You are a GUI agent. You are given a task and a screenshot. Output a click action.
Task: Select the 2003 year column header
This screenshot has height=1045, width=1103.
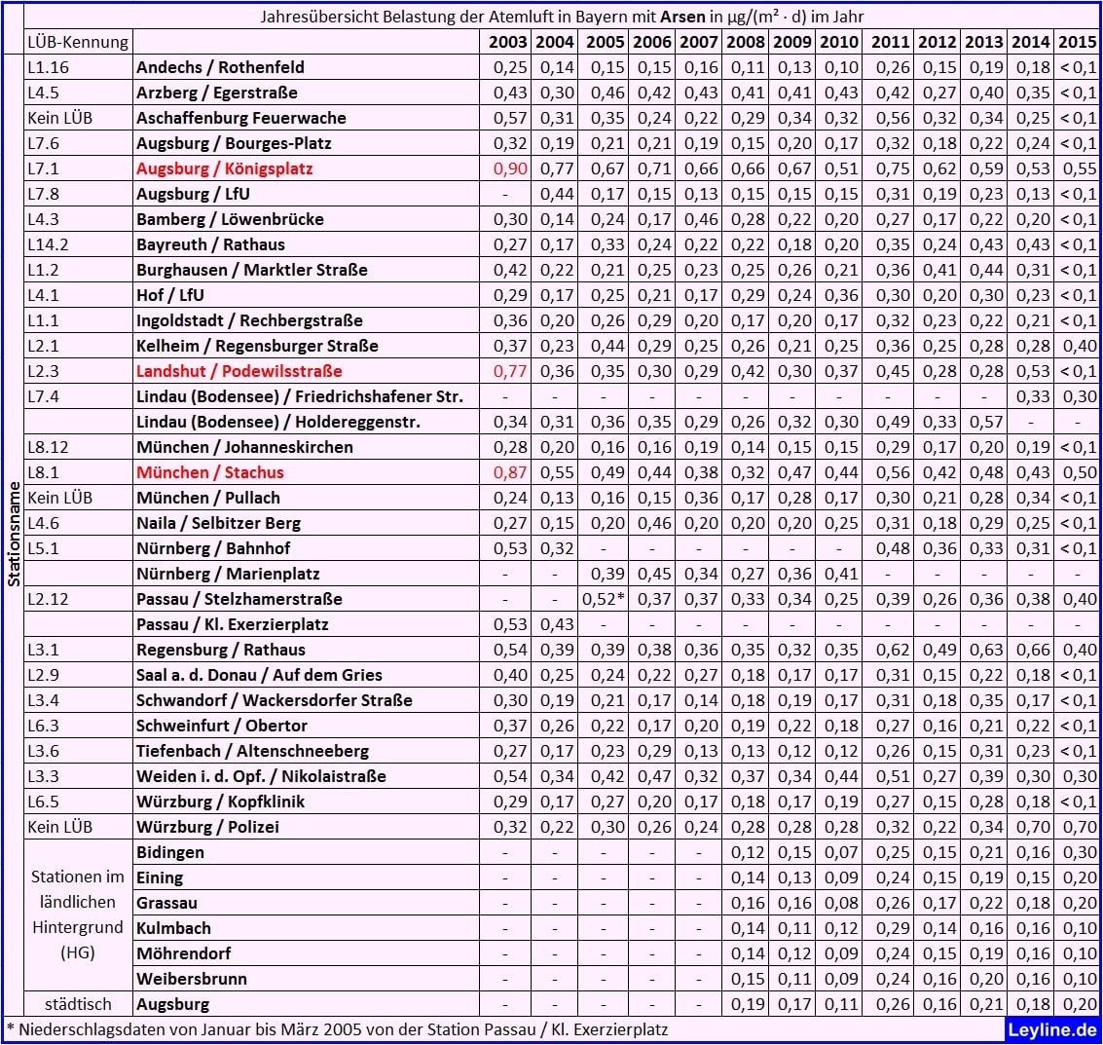pyautogui.click(x=508, y=42)
